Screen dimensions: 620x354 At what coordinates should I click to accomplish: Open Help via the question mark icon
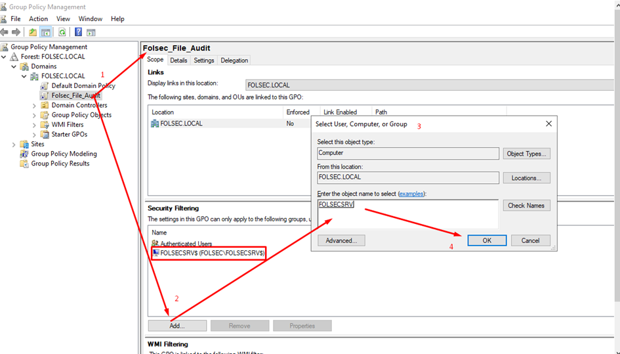click(x=79, y=32)
